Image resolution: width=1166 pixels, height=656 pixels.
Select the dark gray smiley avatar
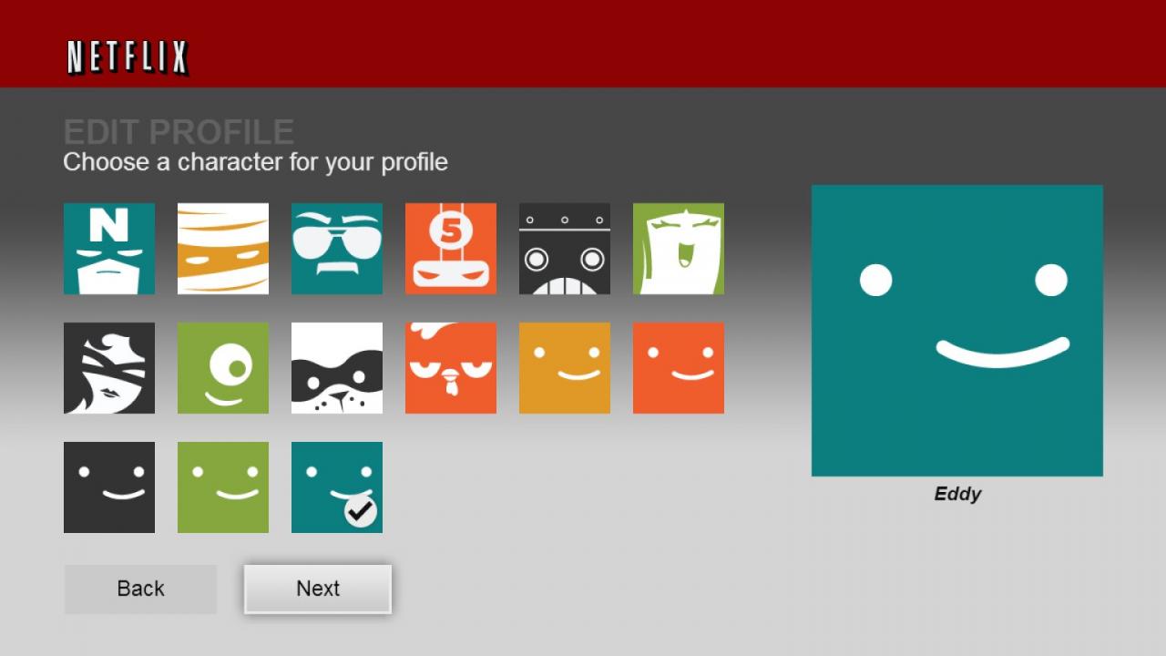point(108,487)
